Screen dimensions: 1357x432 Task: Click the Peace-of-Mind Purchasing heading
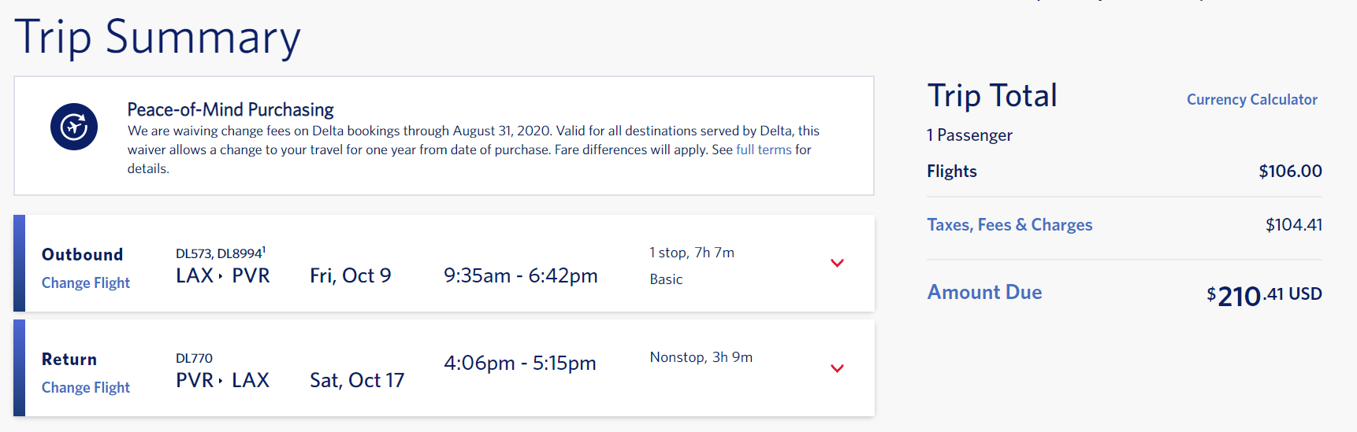tap(230, 109)
